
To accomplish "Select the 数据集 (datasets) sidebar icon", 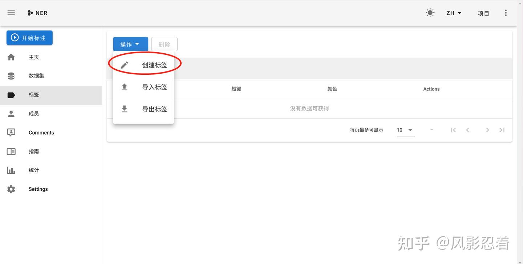I will pyautogui.click(x=11, y=76).
